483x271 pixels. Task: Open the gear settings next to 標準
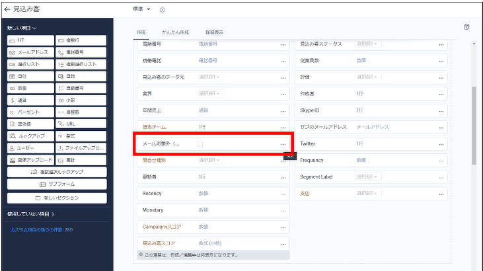click(x=163, y=10)
